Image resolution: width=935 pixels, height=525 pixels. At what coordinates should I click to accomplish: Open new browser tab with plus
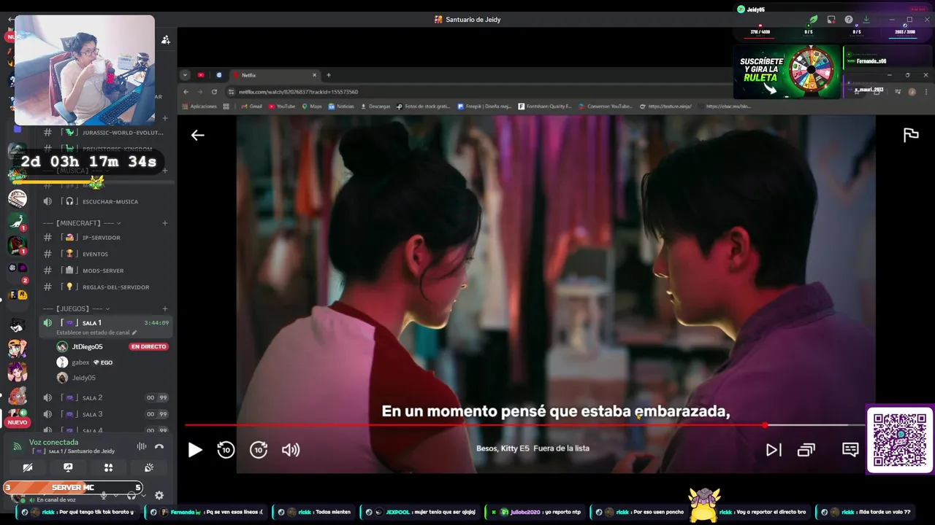pyautogui.click(x=329, y=75)
